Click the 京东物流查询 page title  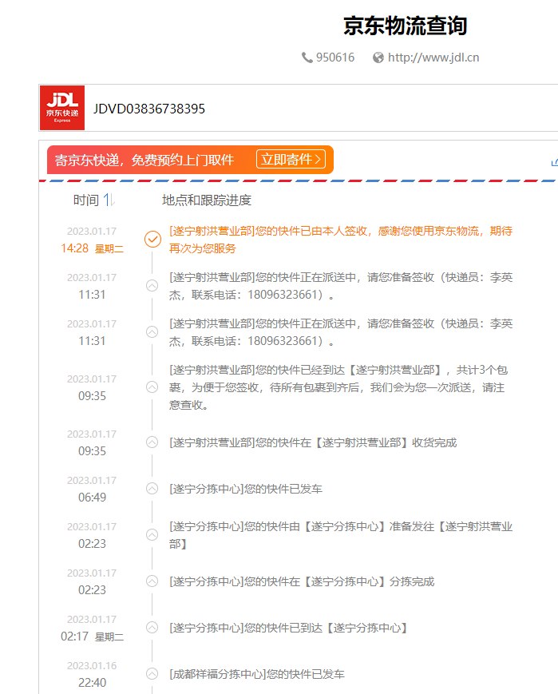point(405,26)
